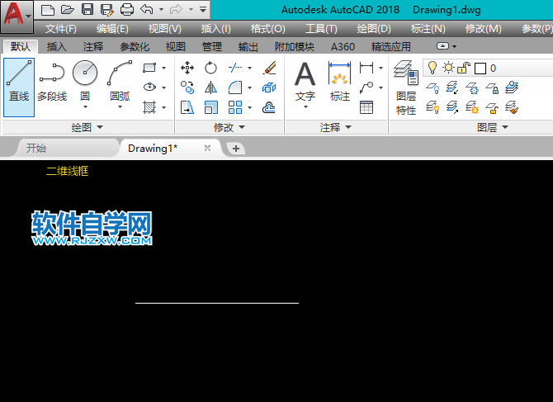Screen dimensions: 553x402
Task: Select the Polyline (多段线) tool
Action: coord(52,83)
